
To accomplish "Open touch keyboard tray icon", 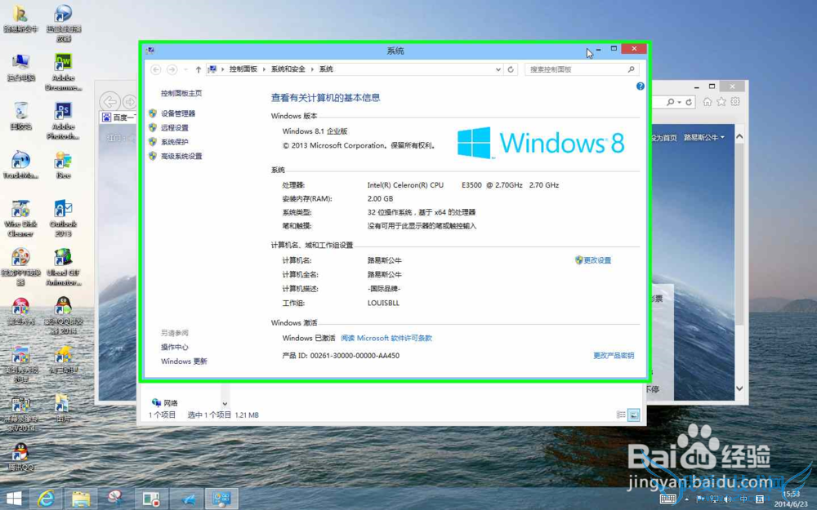I will pos(668,499).
